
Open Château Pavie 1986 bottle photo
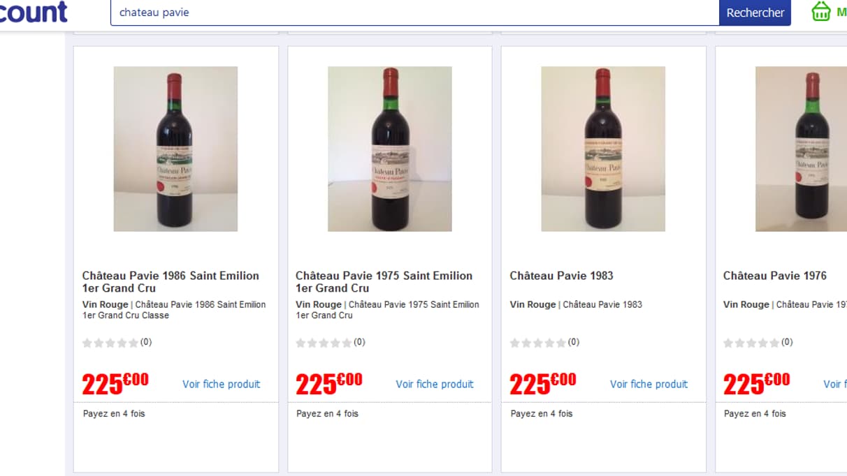(x=175, y=149)
